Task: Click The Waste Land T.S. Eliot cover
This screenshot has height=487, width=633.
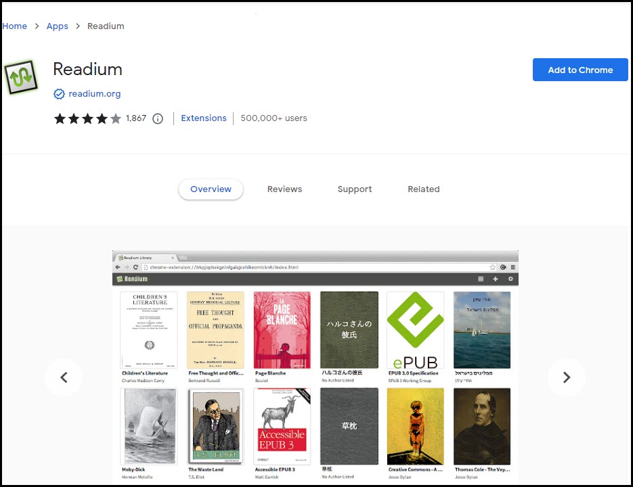Action: click(215, 427)
